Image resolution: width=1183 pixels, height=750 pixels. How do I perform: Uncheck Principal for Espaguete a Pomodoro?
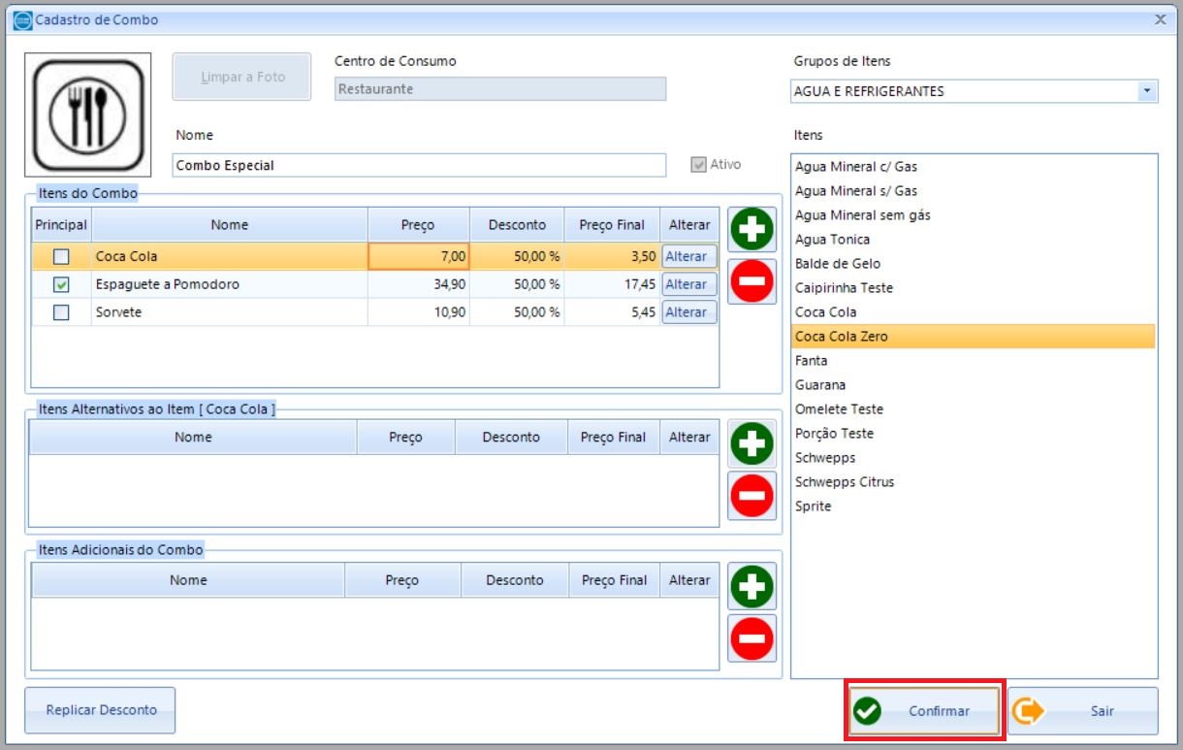tap(61, 285)
